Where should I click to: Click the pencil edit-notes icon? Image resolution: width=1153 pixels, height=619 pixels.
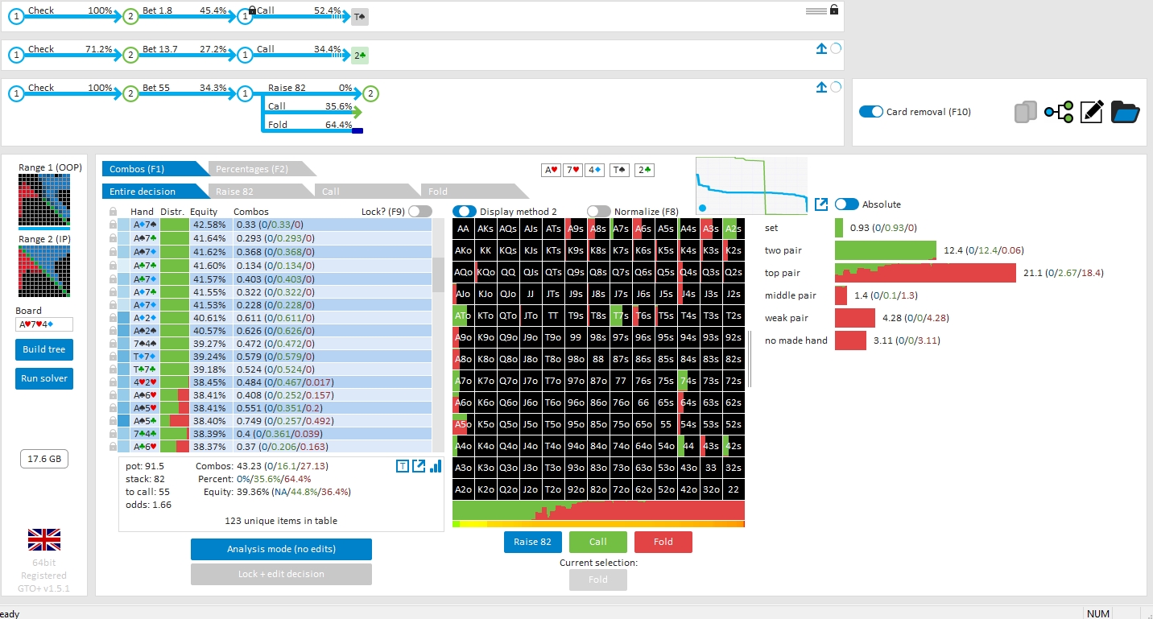(1091, 112)
